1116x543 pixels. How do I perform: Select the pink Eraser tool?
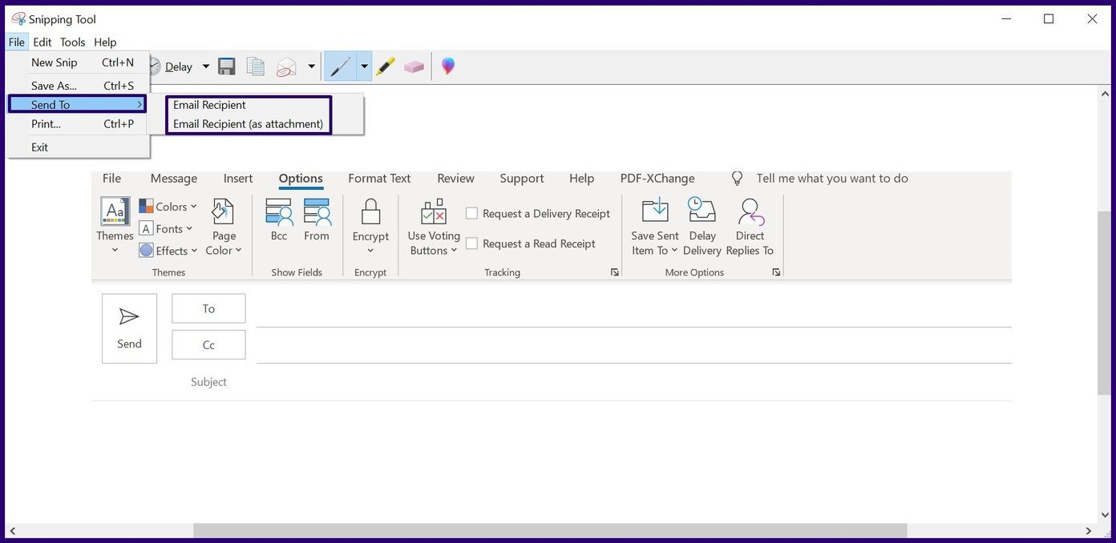[414, 66]
